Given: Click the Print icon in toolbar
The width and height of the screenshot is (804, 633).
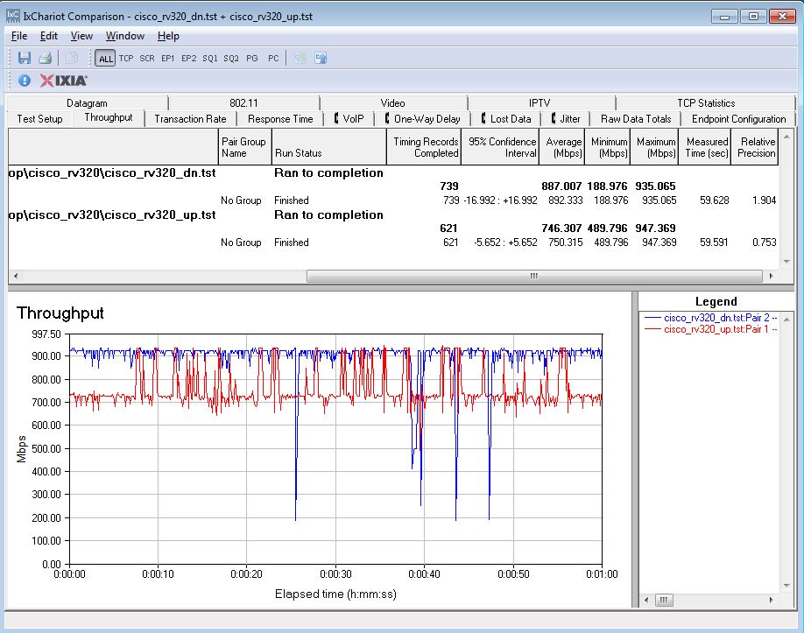Looking at the screenshot, I should coord(46,58).
